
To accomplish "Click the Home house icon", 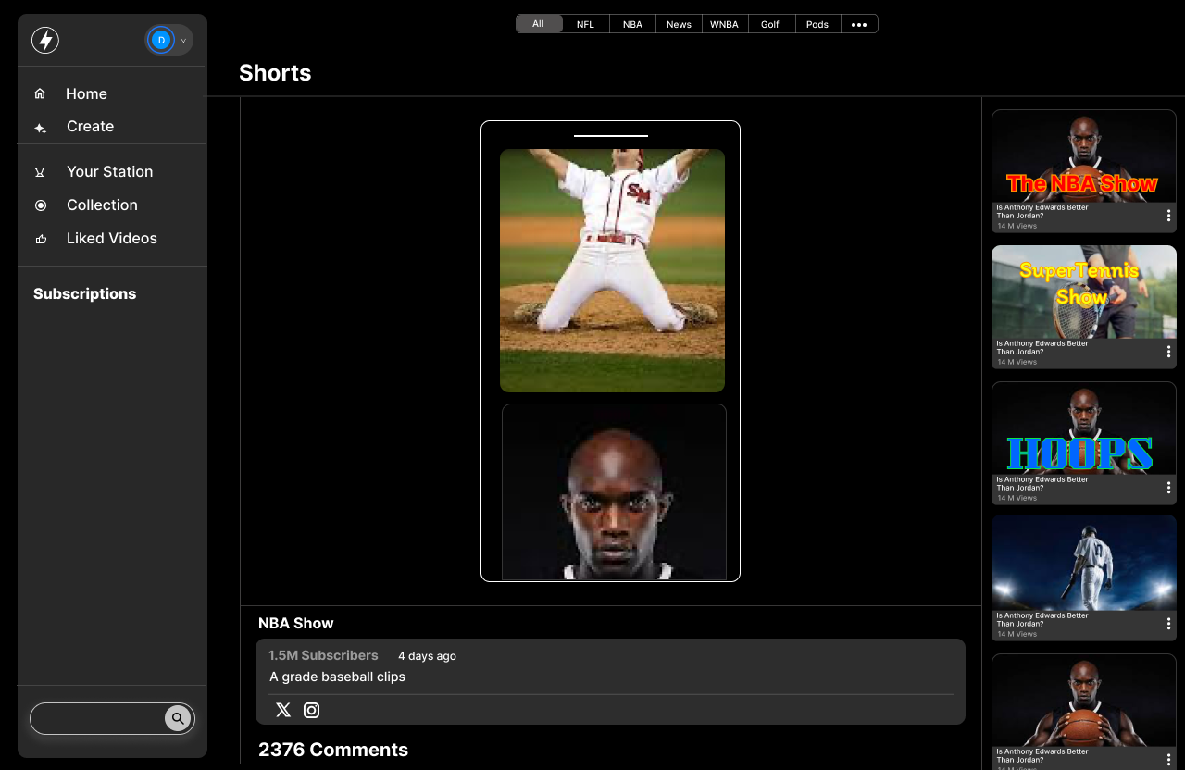I will pos(40,93).
